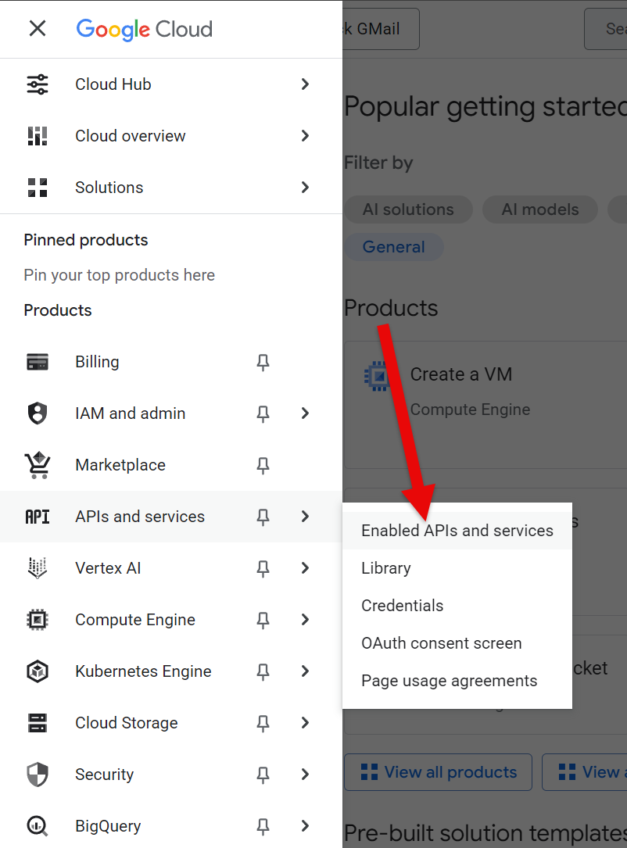The image size is (627, 848).
Task: Close the navigation menu with X icon
Action: tap(37, 29)
